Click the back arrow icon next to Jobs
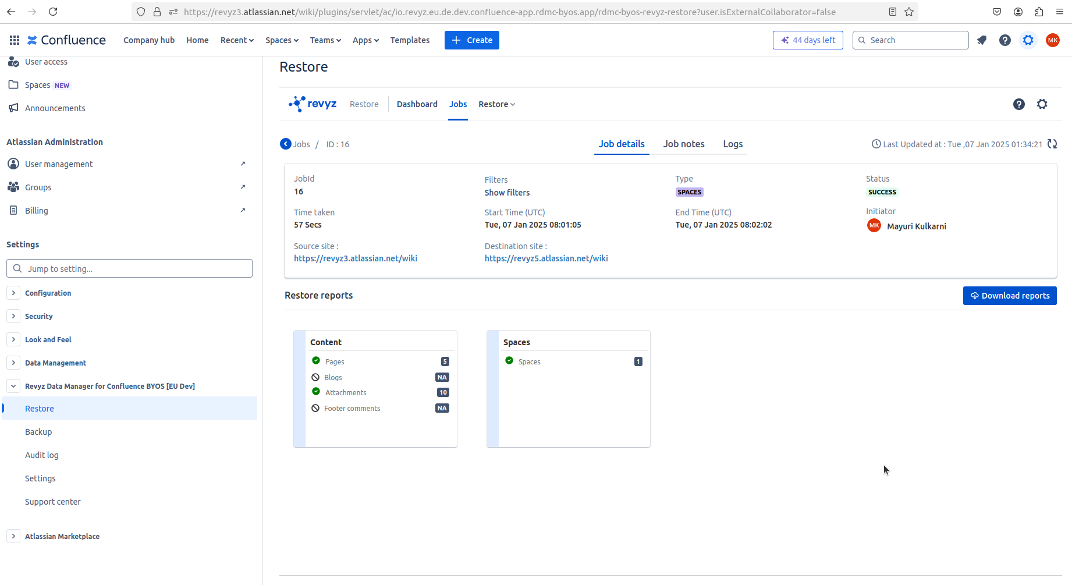1072x585 pixels. [x=286, y=144]
